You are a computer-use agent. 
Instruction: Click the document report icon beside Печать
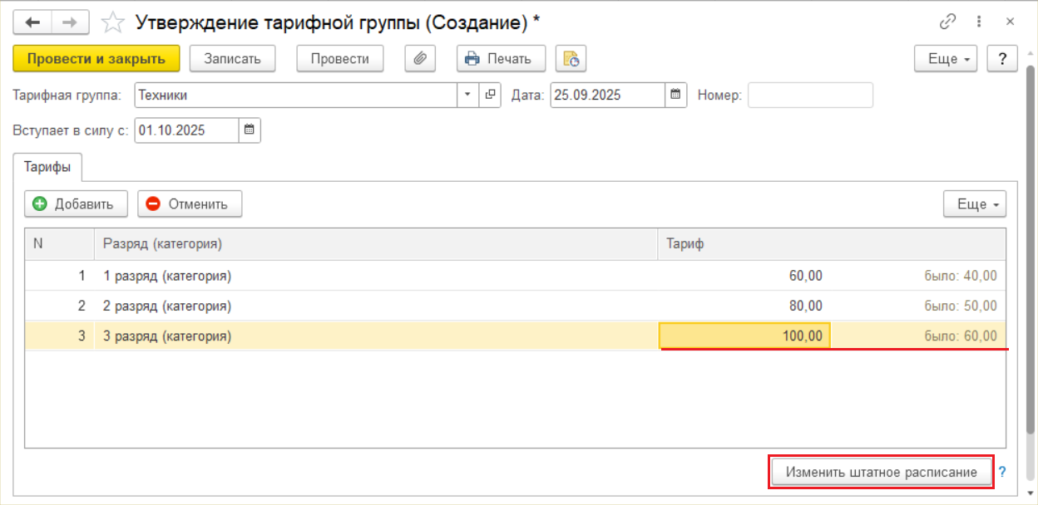[571, 59]
